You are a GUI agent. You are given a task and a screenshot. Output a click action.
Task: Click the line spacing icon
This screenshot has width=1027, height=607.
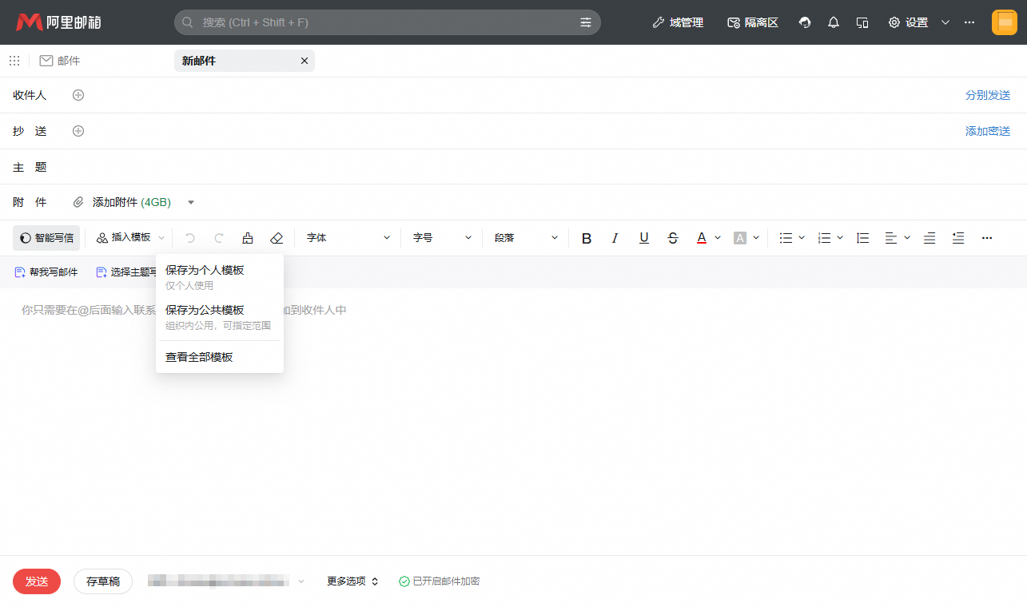point(862,238)
